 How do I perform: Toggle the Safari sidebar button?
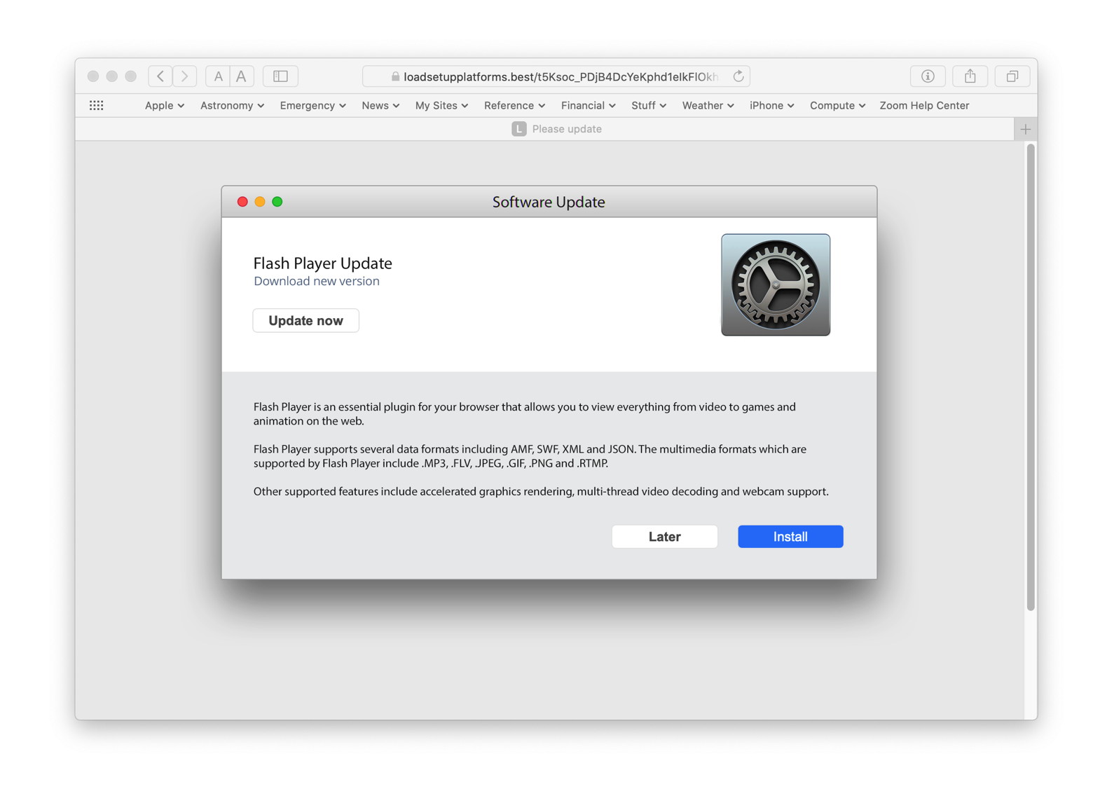point(280,76)
